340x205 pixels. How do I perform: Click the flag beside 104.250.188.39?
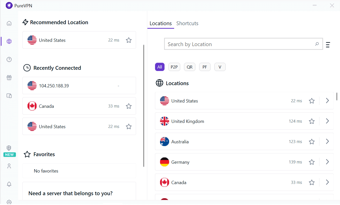[x=32, y=86]
